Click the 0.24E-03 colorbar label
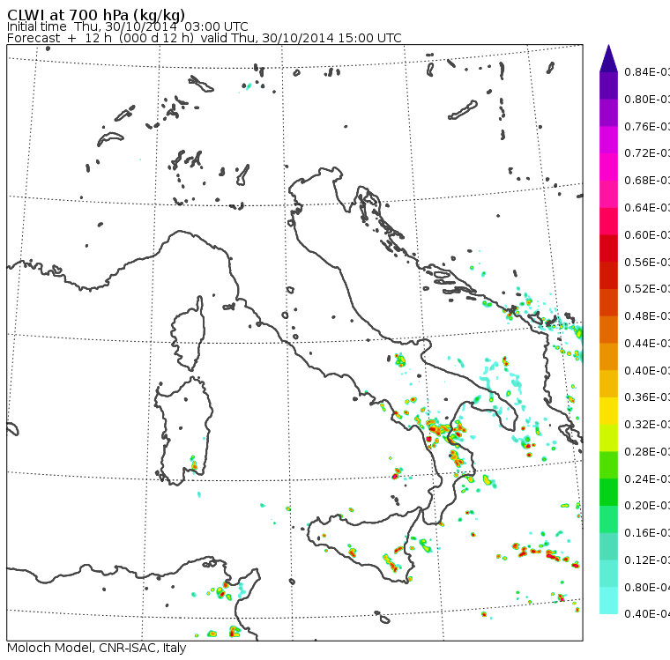Screen dimensions: 670x660 click(647, 478)
